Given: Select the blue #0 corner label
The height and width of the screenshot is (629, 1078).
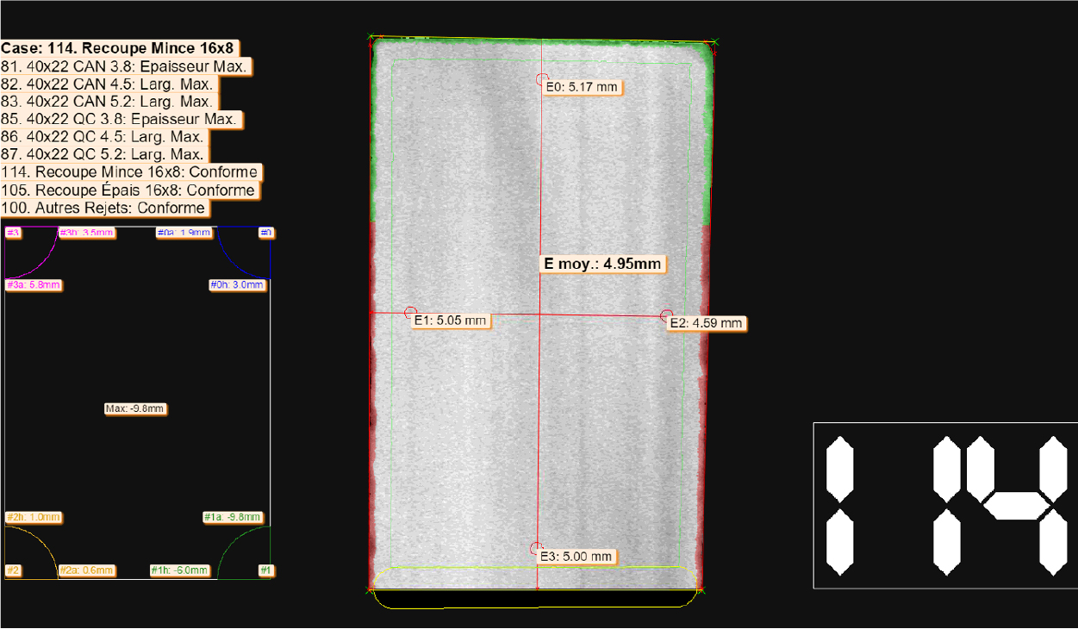Looking at the screenshot, I should click(x=266, y=233).
